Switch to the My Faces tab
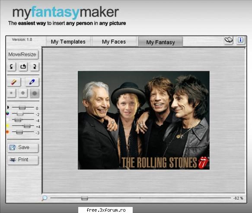This screenshot has width=252, height=213. click(114, 42)
